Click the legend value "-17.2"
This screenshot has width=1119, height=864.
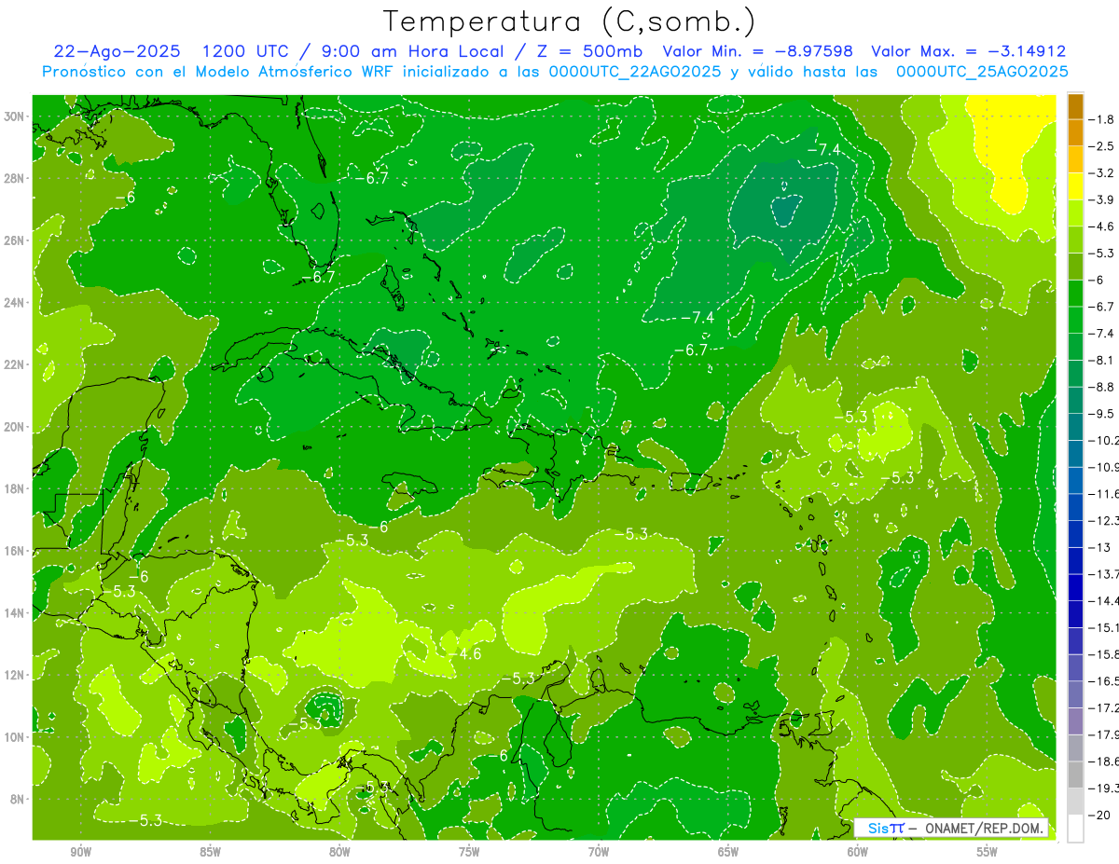[x=1104, y=707]
